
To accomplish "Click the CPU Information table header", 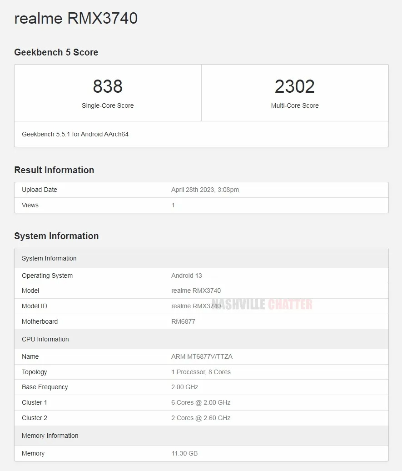I will (45, 339).
